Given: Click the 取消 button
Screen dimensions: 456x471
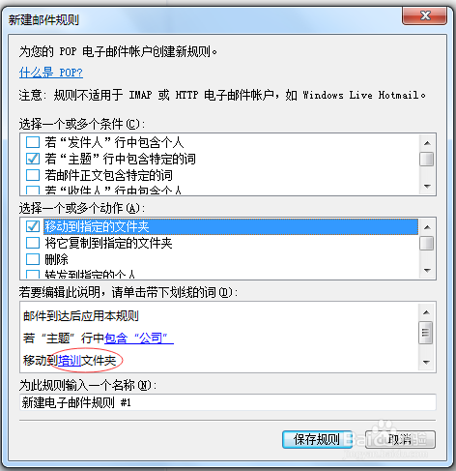Looking at the screenshot, I should [x=400, y=439].
